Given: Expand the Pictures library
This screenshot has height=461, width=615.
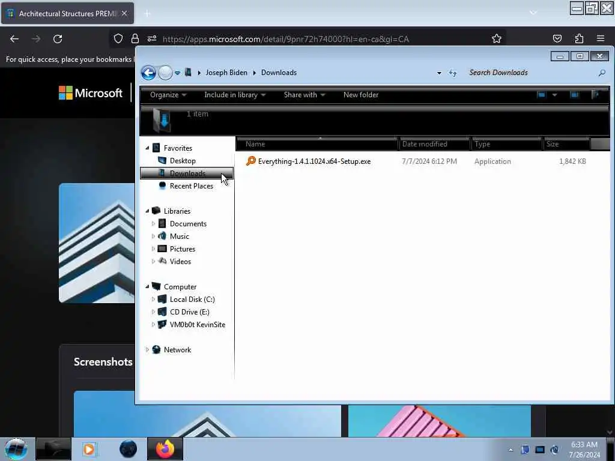Looking at the screenshot, I should 153,249.
